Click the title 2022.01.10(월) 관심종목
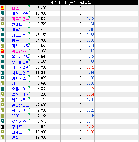The image size is (139, 142). tap(71, 3)
